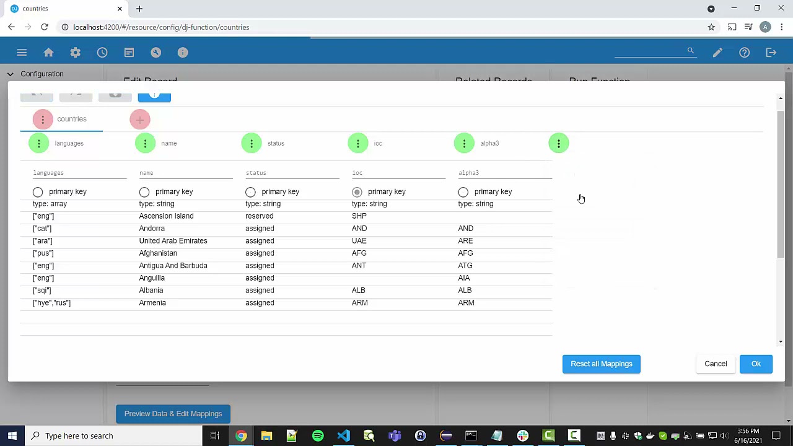This screenshot has height=446, width=793.
Task: Click the Windows search box
Action: [x=114, y=435]
